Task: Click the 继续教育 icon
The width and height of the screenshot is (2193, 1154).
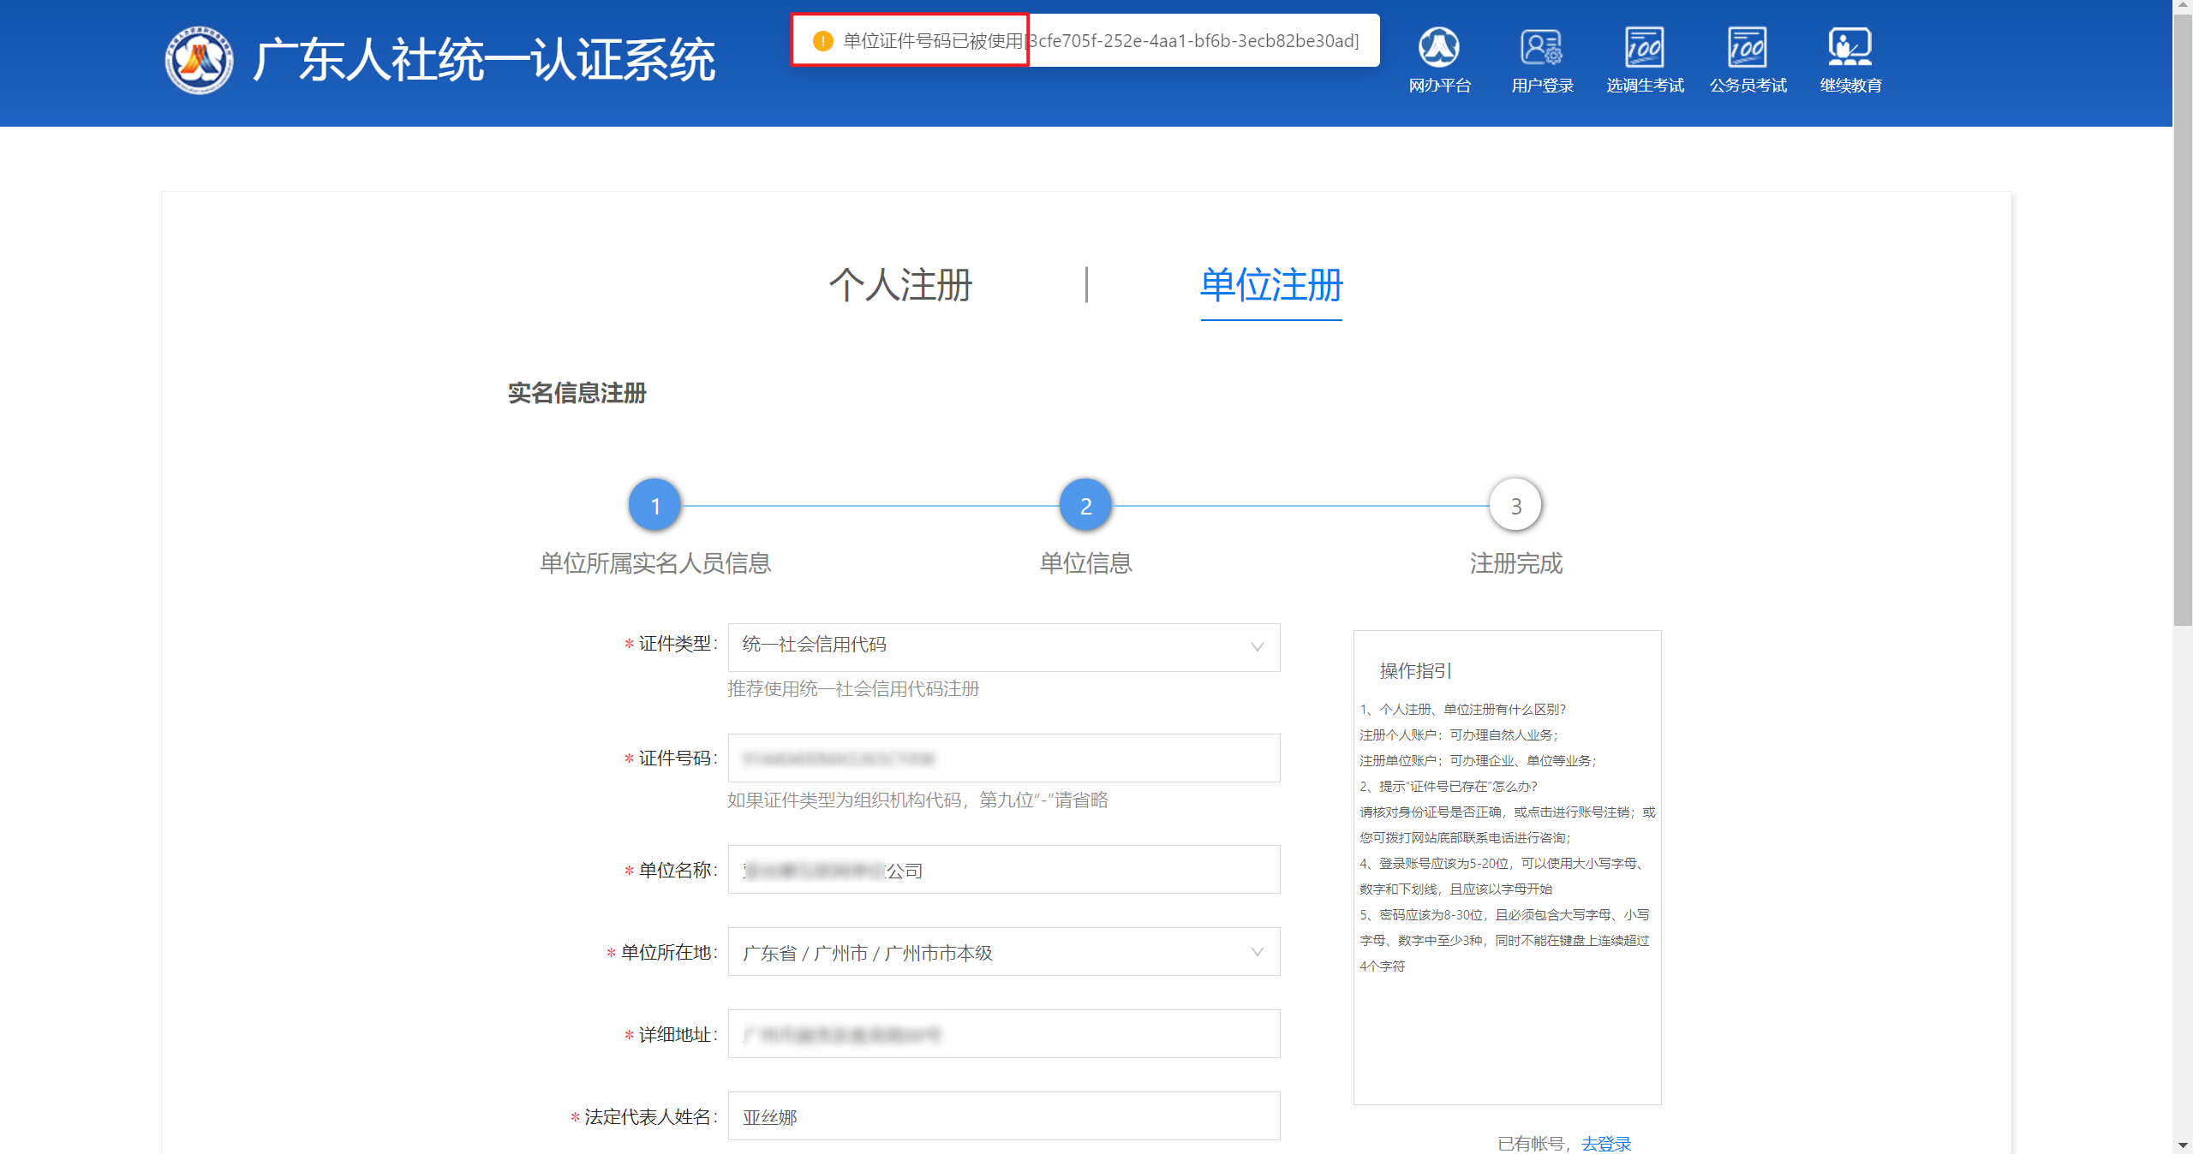Action: pyautogui.click(x=1850, y=48)
